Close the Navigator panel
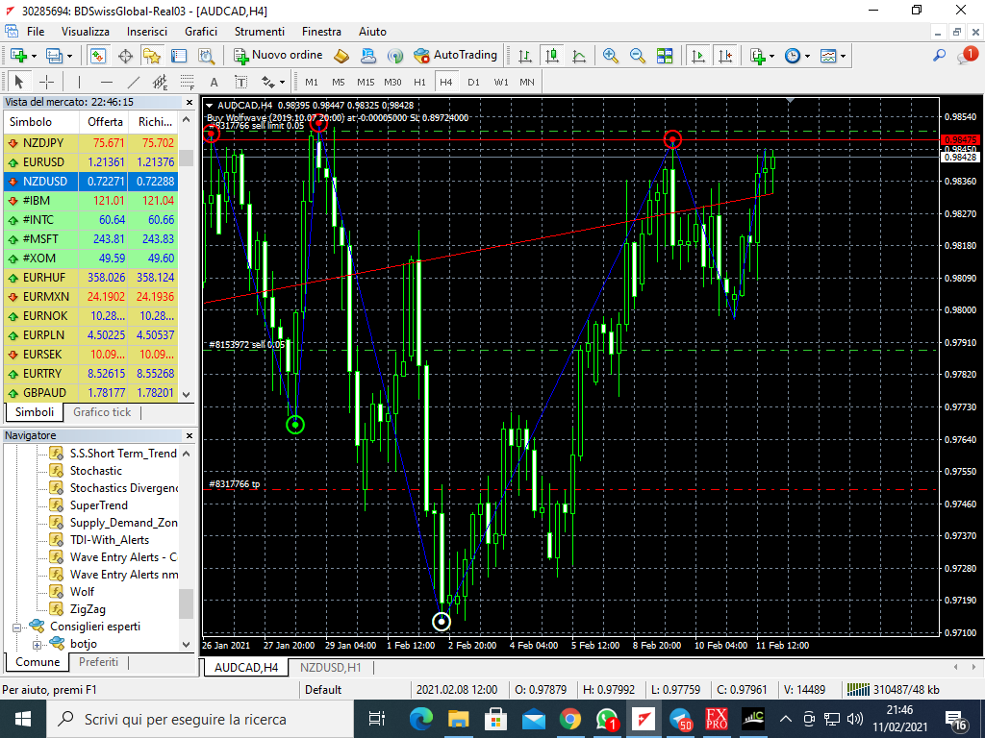985x738 pixels. tap(189, 435)
